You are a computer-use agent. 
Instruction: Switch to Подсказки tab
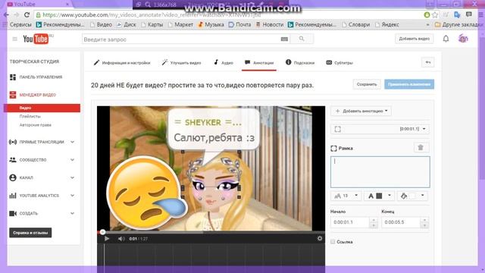click(300, 62)
